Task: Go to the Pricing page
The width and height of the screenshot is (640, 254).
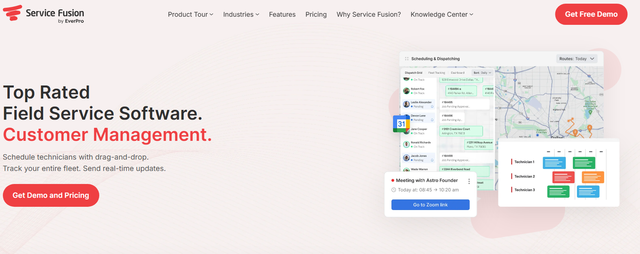Action: tap(316, 14)
